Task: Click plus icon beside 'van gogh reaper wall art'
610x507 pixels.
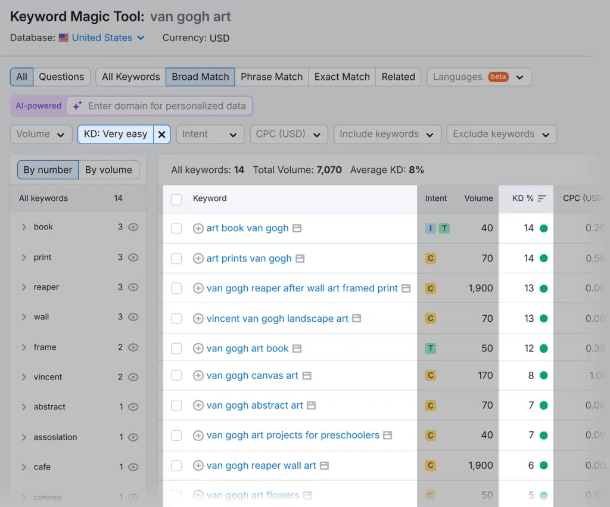Action: point(198,465)
